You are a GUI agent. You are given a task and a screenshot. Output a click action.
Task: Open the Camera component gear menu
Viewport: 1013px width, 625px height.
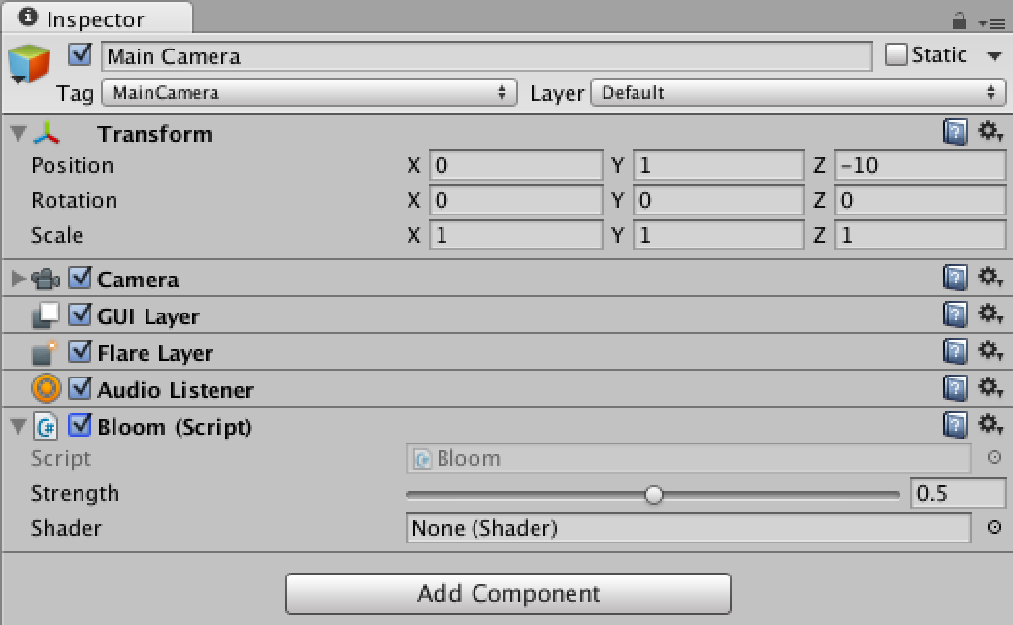tap(989, 279)
